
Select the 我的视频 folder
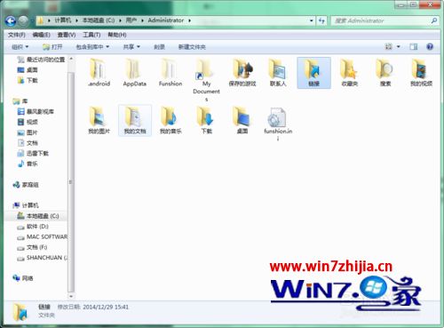(421, 73)
